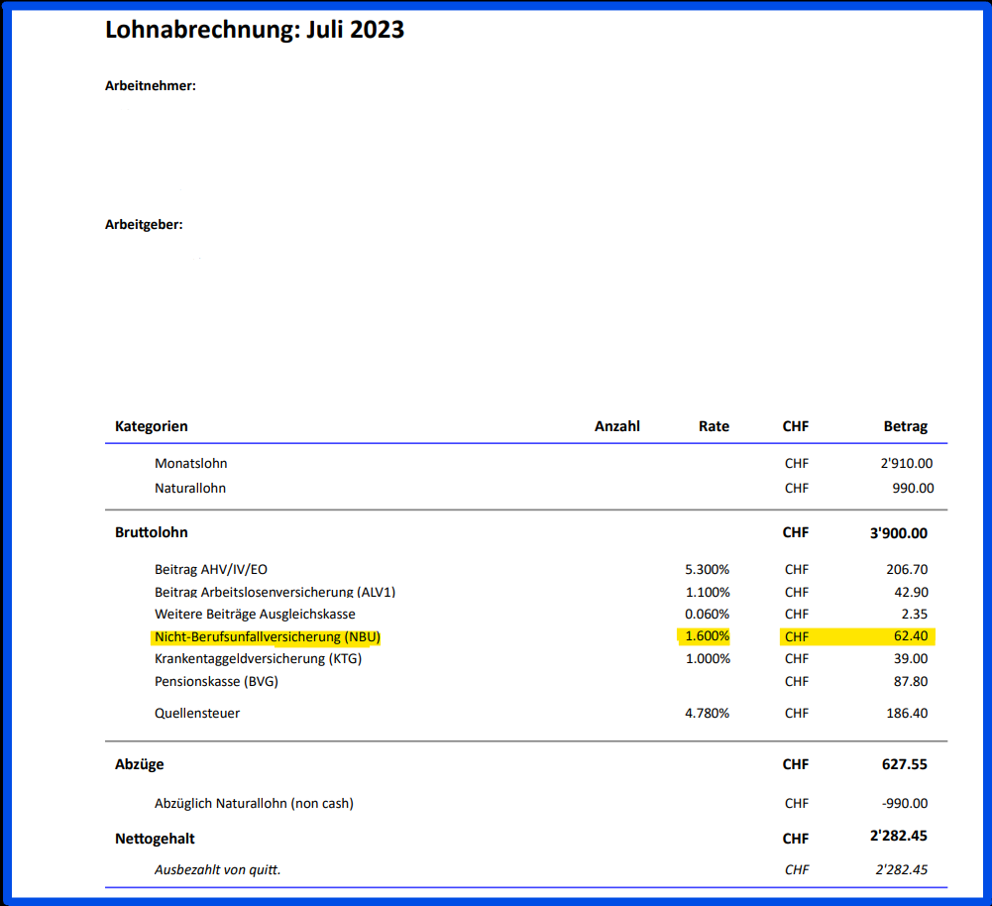The height and width of the screenshot is (906, 992).
Task: Select the 'Krankentaggeldversicherung (KTG)' line item
Action: coord(258,659)
